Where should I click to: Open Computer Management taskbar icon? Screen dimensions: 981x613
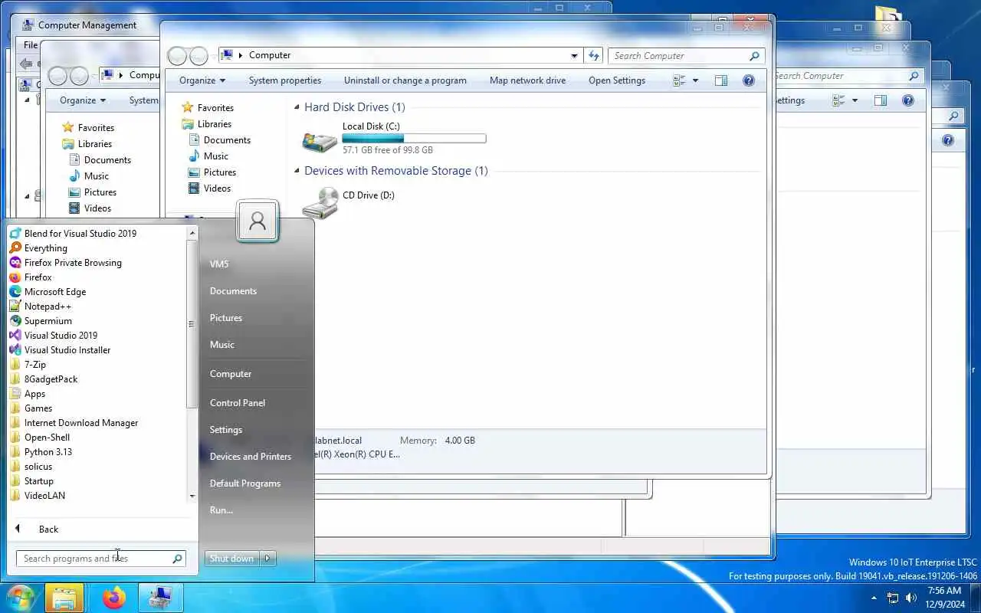(x=160, y=598)
